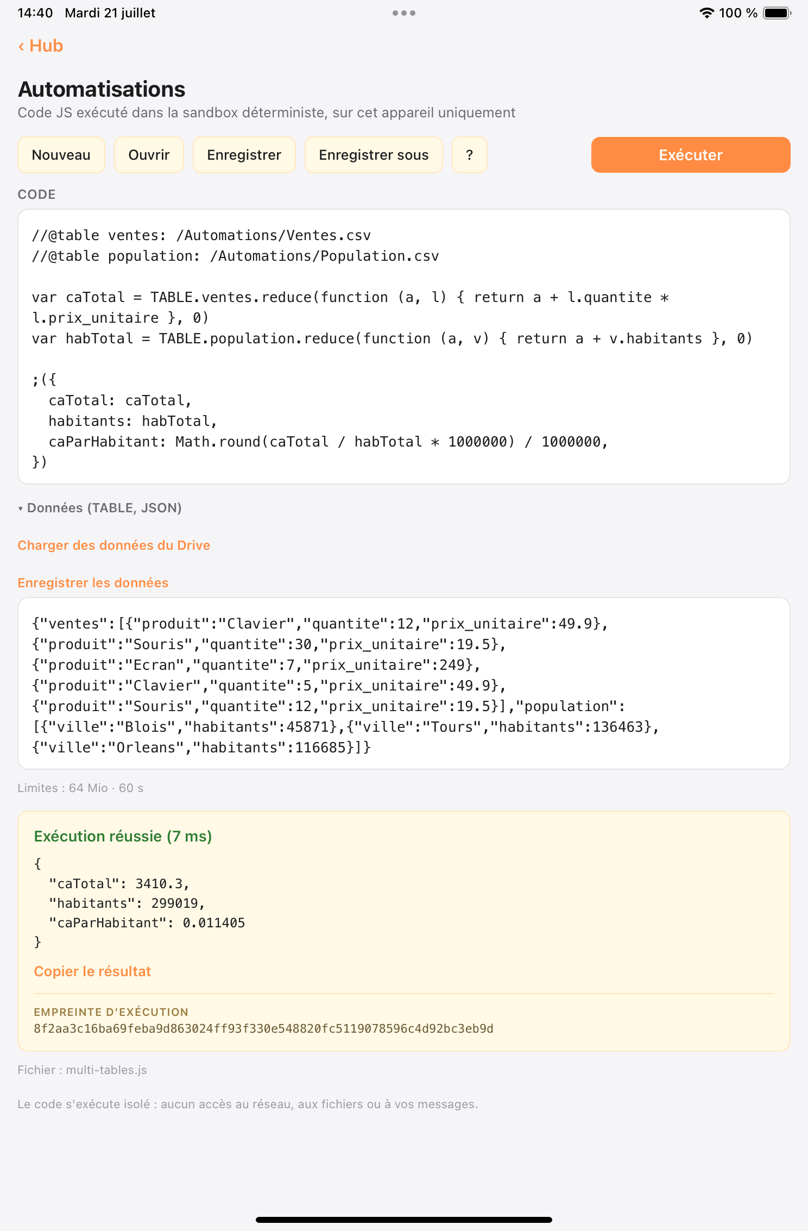The image size is (808, 1231).
Task: Open an existing script with Ouvrir
Action: 149,155
